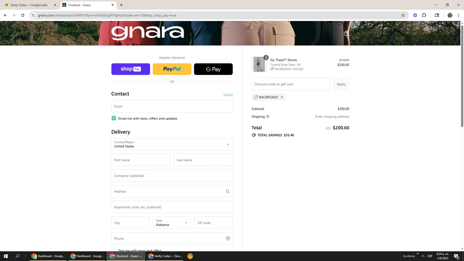
Task: Open Verify Codes taskbar window
Action: coord(165,256)
